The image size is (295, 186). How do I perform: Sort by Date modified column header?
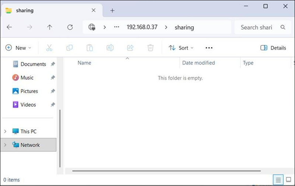(x=198, y=63)
